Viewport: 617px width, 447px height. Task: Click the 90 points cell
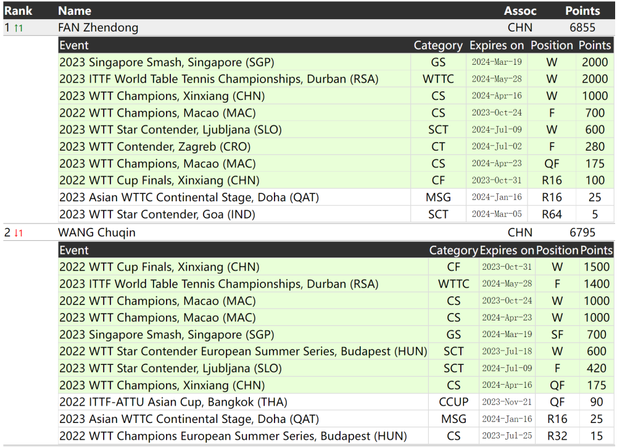597,402
